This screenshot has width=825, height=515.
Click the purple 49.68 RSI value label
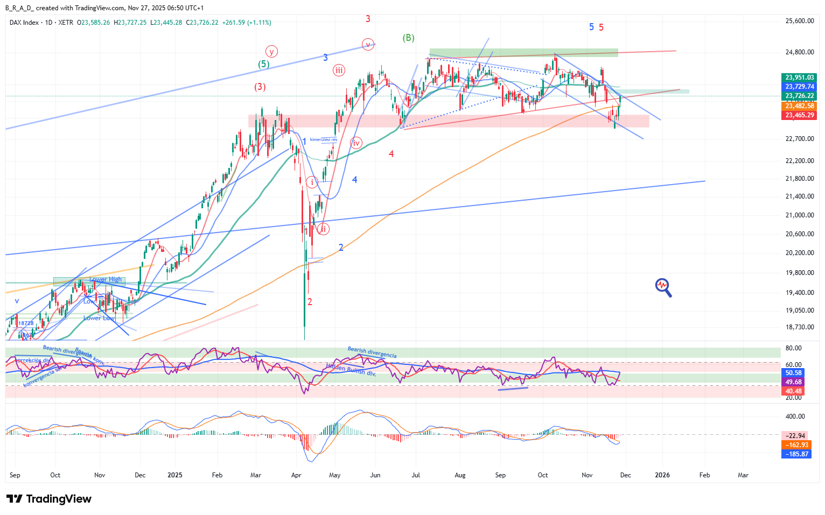click(x=793, y=382)
